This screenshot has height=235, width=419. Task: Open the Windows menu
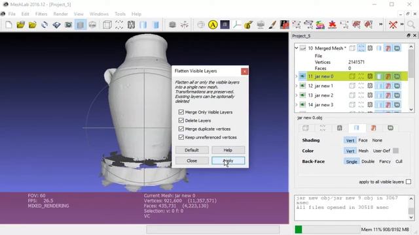point(99,14)
